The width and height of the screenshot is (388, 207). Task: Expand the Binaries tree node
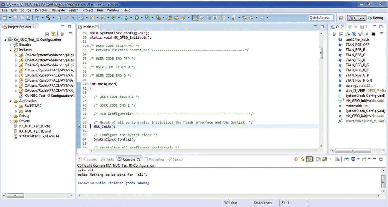[11, 45]
